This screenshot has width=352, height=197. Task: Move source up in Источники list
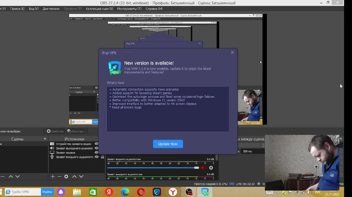click(x=74, y=177)
